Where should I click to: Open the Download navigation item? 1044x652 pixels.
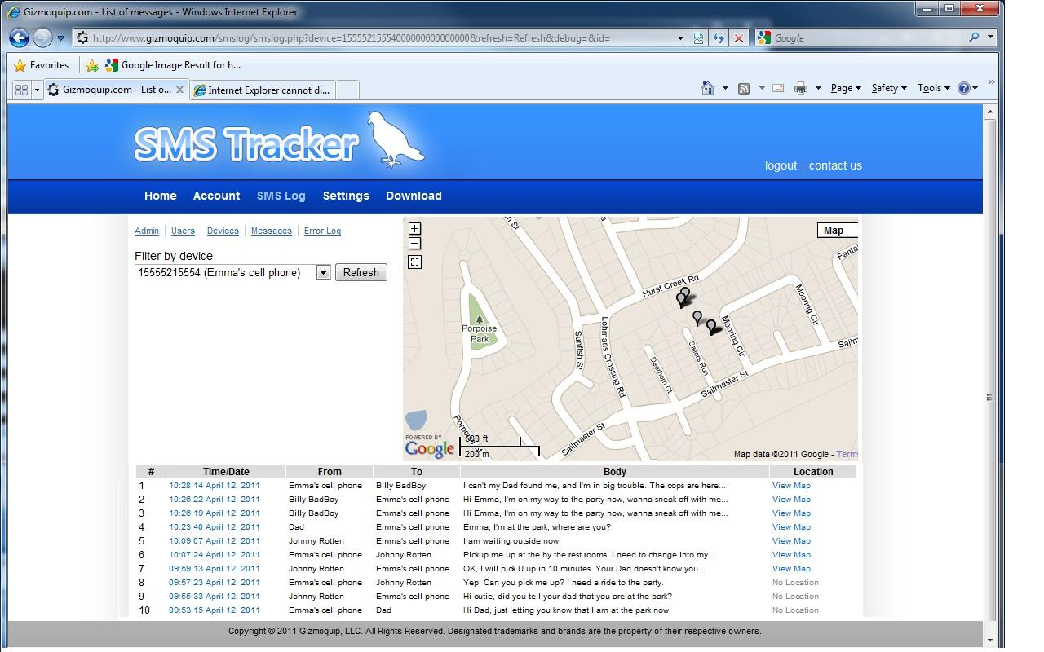pyautogui.click(x=414, y=196)
